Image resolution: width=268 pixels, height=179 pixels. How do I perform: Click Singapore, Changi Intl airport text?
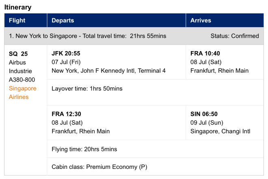pos(220,131)
